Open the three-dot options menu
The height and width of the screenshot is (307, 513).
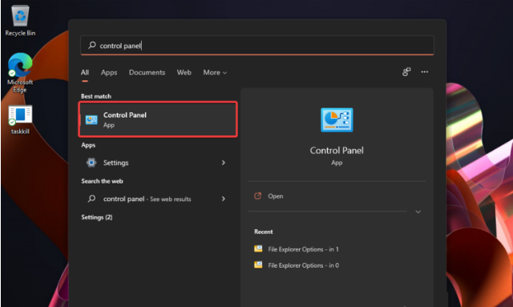point(424,71)
